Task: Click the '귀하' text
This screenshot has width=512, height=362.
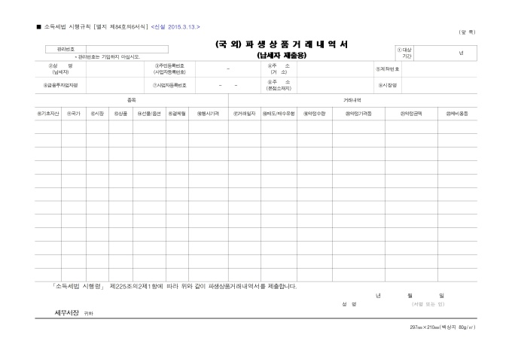Action: (x=89, y=313)
